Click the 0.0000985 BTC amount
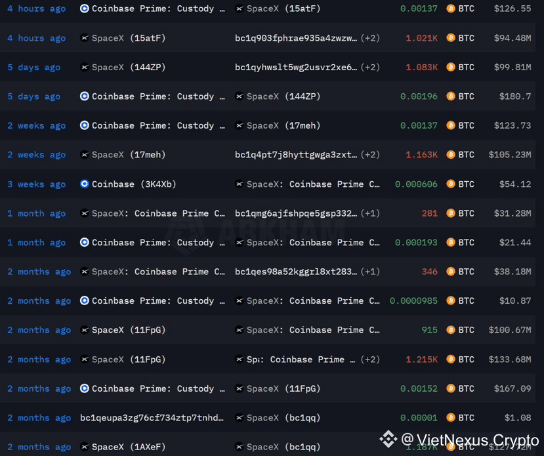This screenshot has height=456, width=544. click(413, 301)
